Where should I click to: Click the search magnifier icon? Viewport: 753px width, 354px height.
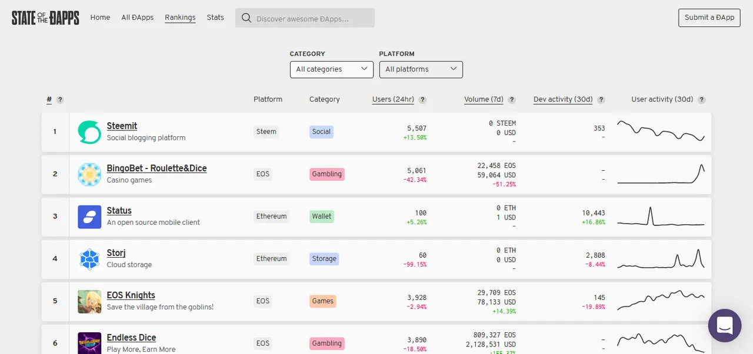coord(246,18)
